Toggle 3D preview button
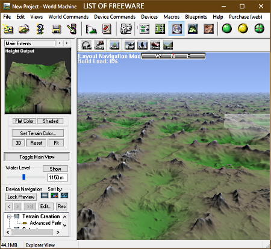Screen dimensions: 271x249 point(19,143)
